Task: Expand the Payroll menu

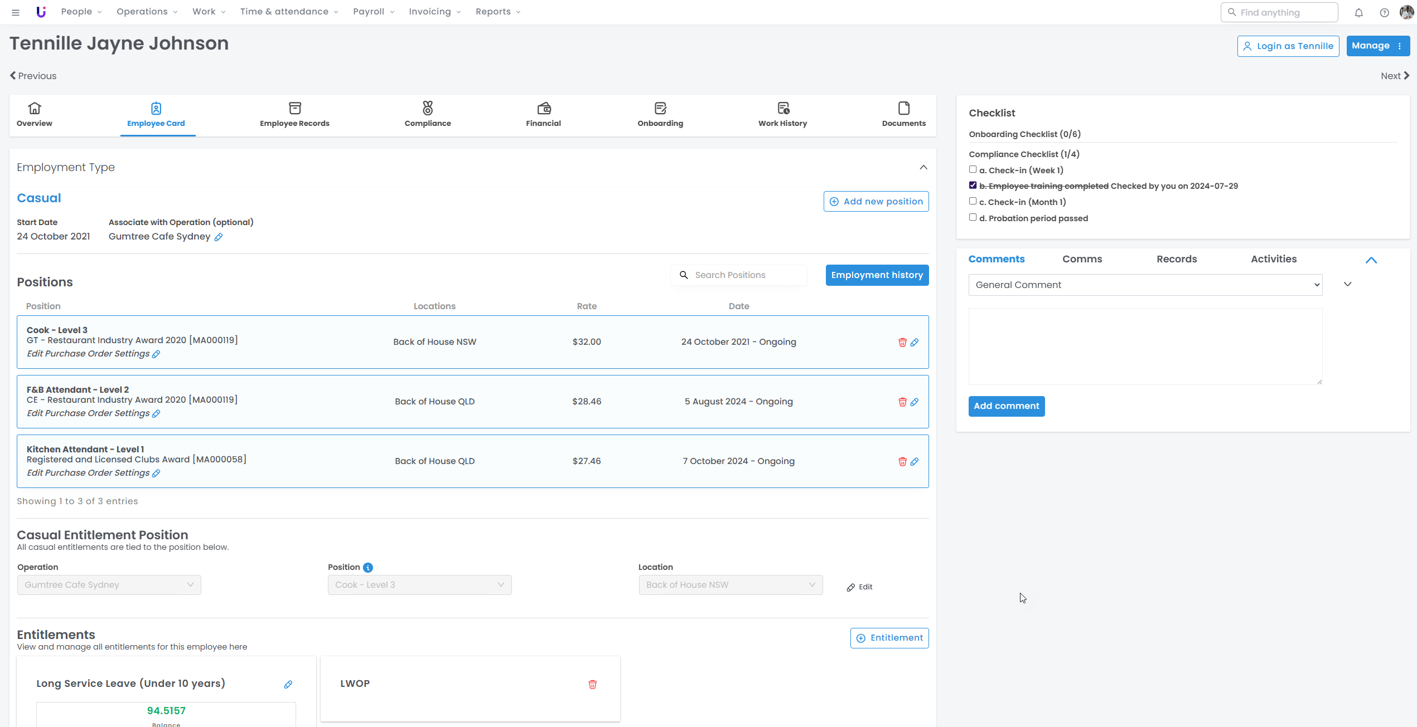Action: click(373, 12)
